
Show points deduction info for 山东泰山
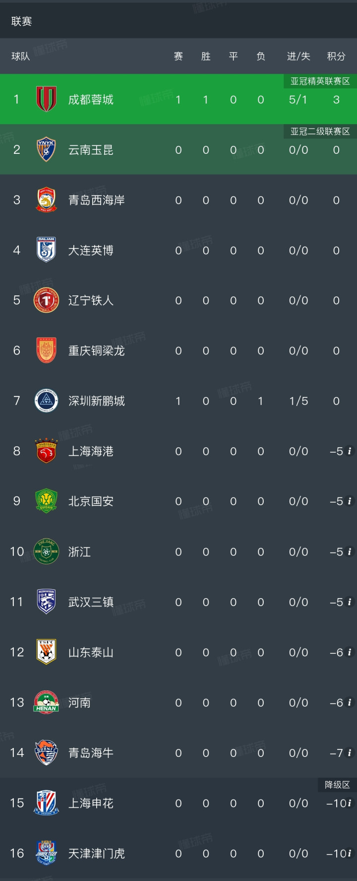tap(350, 652)
